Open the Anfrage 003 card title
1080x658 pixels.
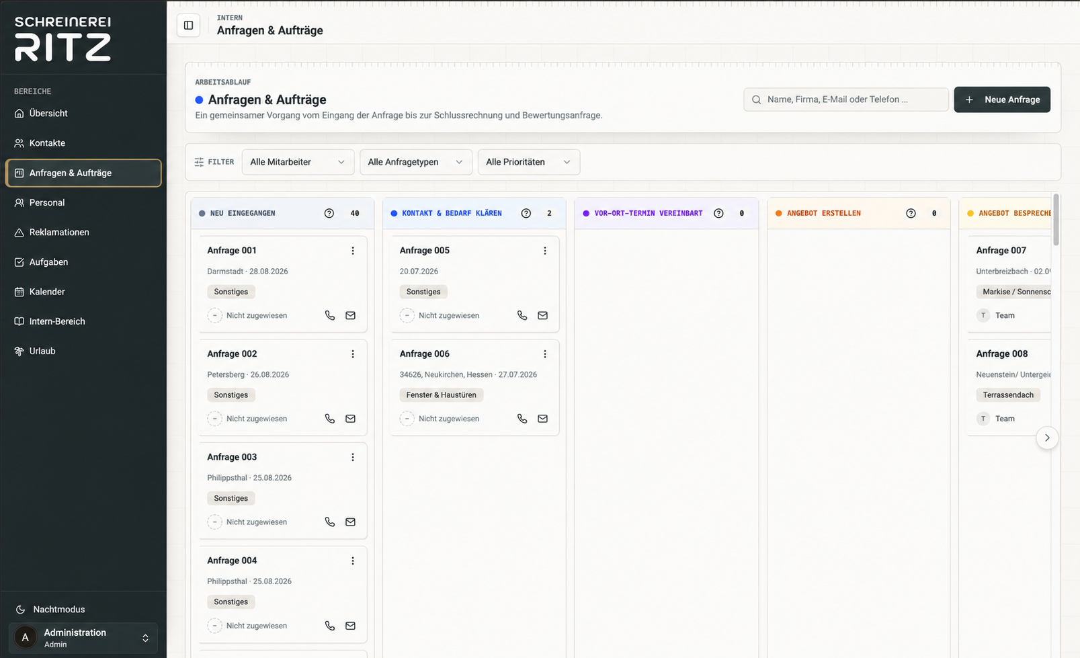(232, 457)
